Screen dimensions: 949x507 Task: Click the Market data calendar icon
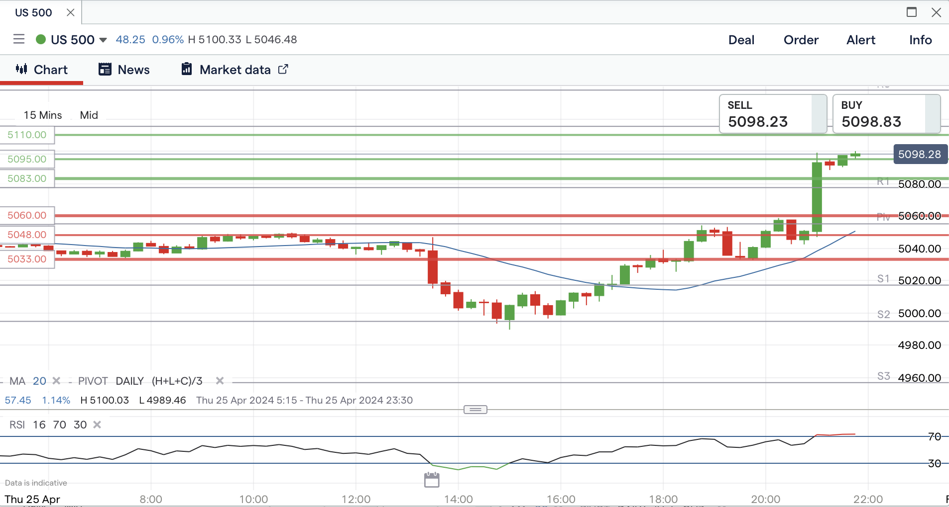click(x=187, y=69)
